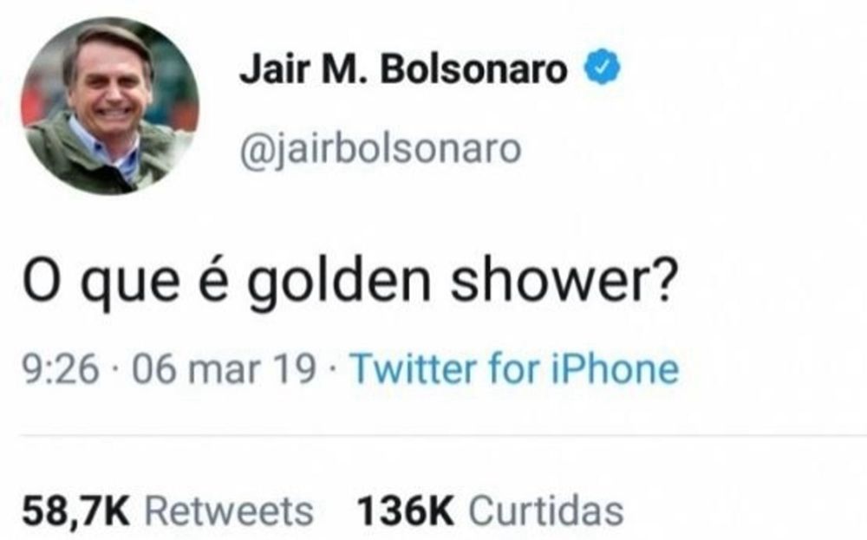Open the Jair M. Bolsonaro display name

coord(403,69)
